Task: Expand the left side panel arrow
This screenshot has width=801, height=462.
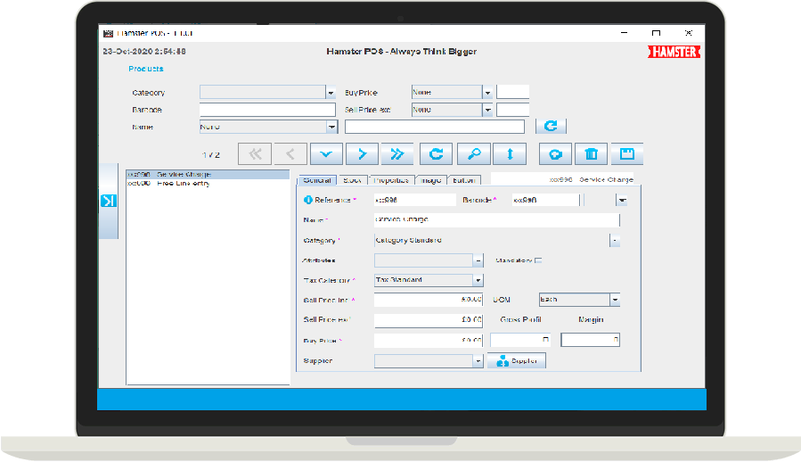Action: click(x=109, y=201)
